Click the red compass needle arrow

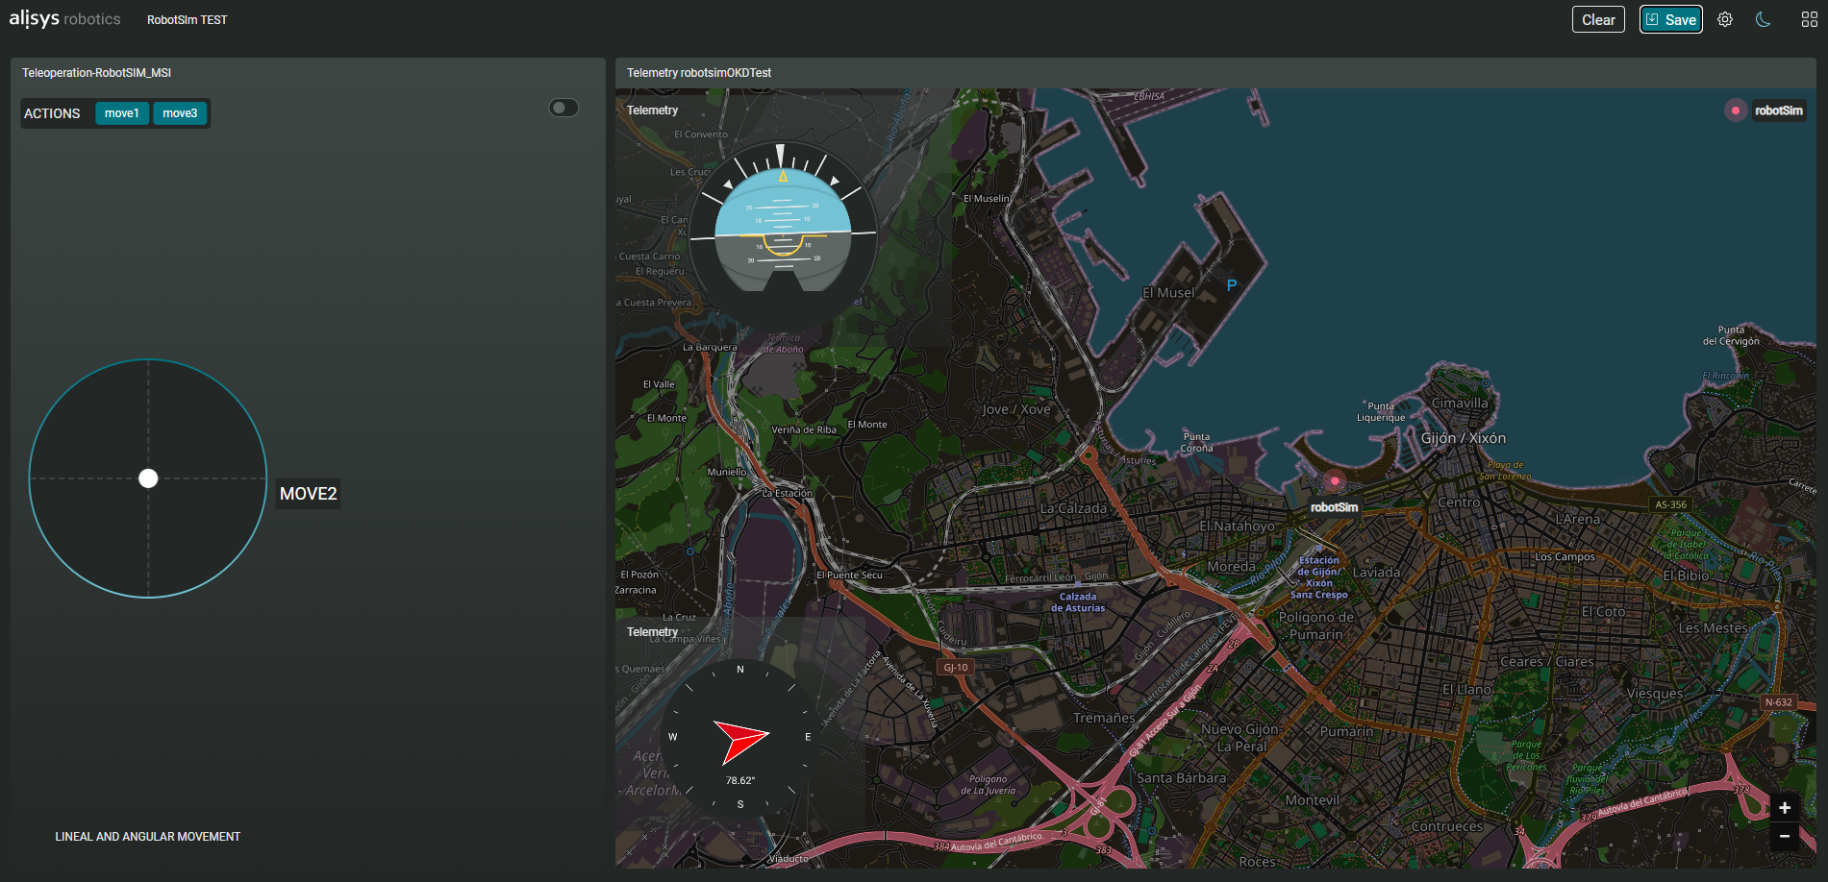(741, 741)
